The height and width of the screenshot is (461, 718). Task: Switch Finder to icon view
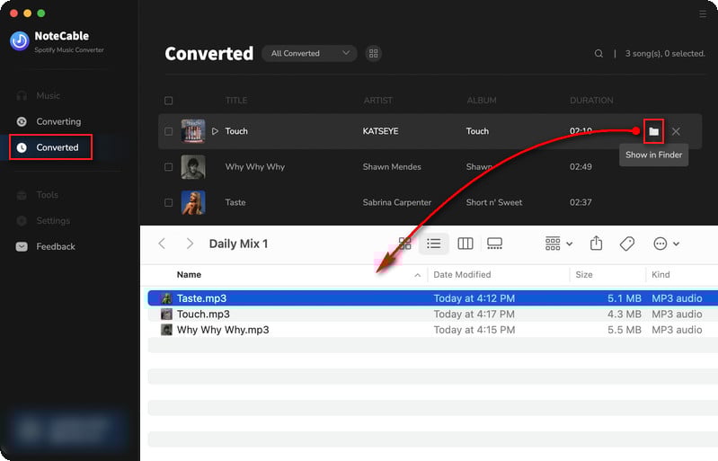404,244
